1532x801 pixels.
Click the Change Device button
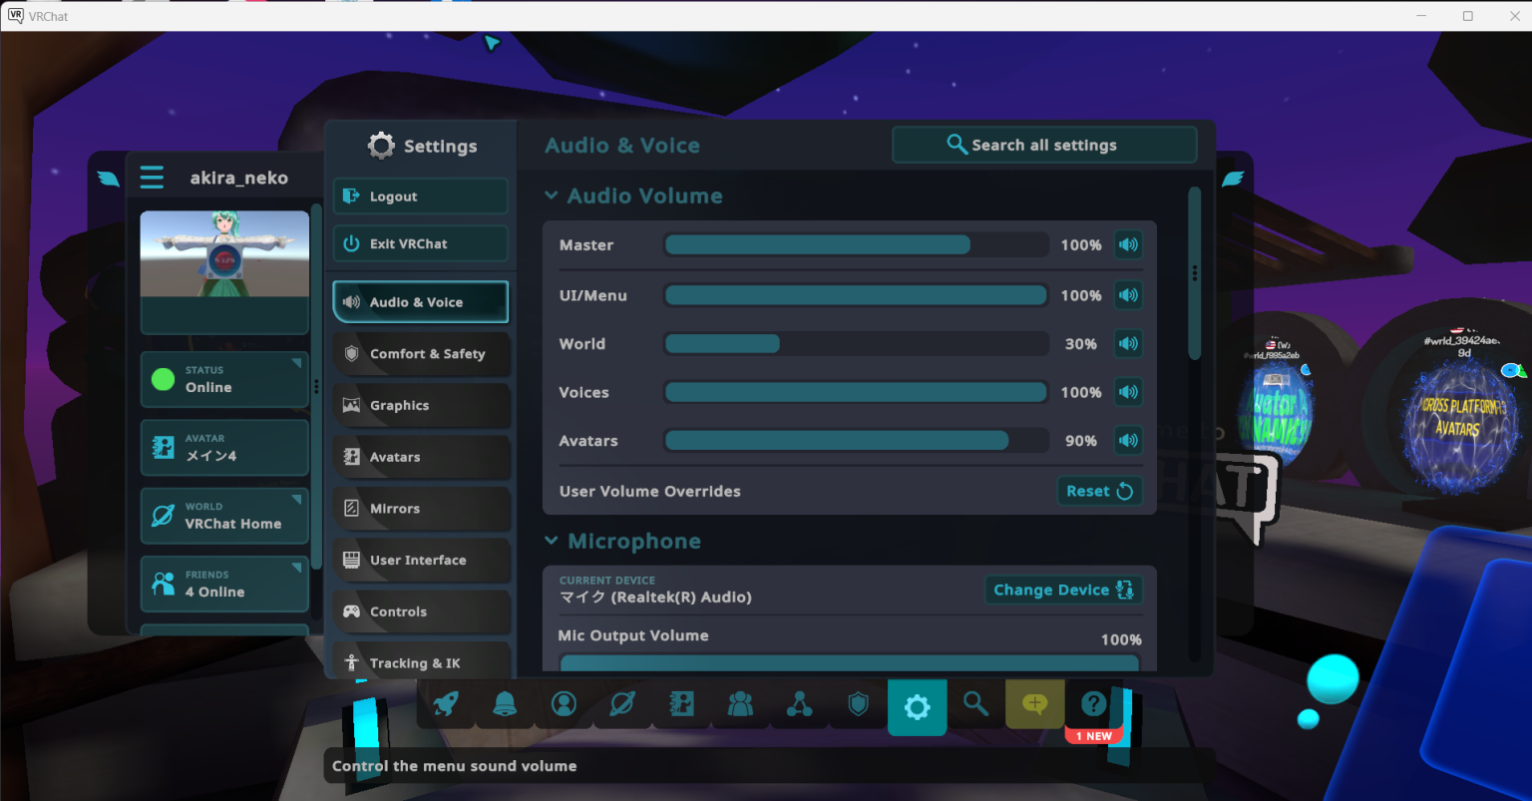point(1062,591)
